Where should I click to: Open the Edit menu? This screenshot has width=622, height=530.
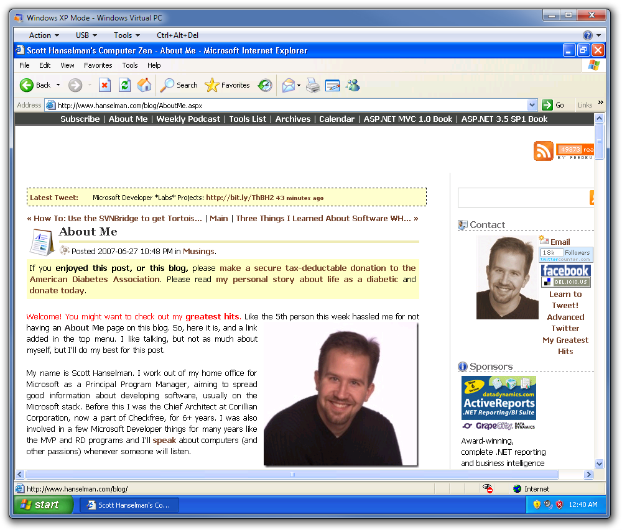tap(45, 65)
